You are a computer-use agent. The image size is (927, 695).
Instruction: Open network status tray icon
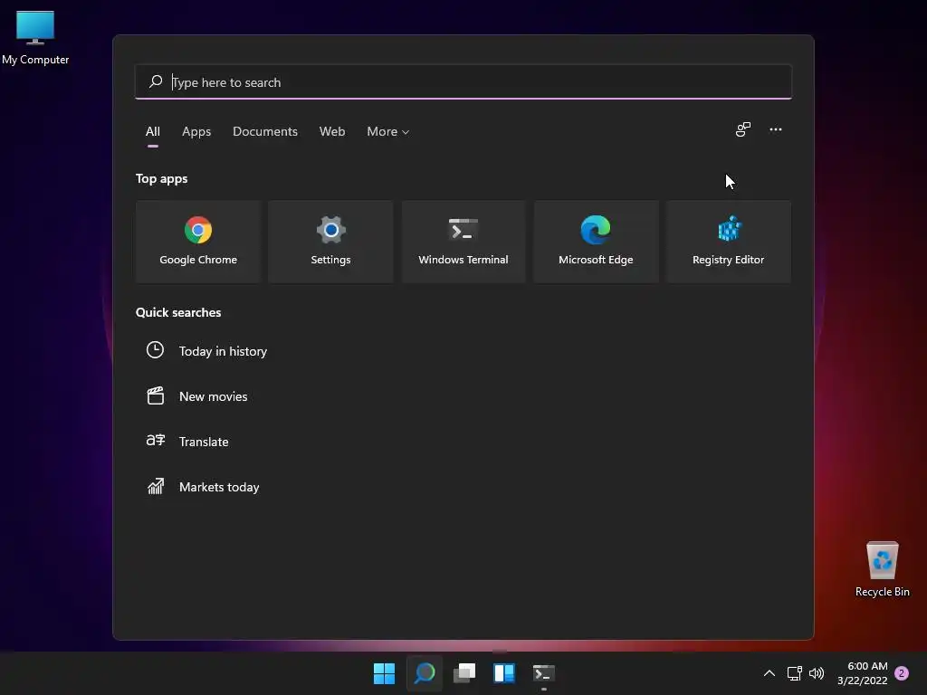point(794,673)
